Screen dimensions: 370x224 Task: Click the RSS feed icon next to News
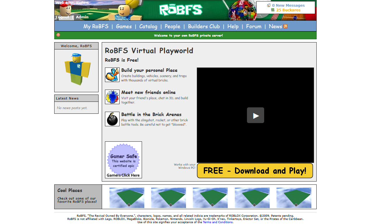click(x=285, y=26)
